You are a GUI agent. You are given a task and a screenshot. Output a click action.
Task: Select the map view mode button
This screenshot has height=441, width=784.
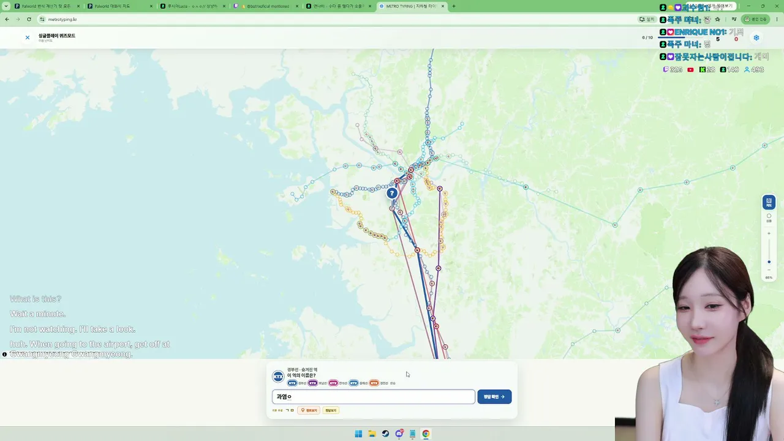pyautogui.click(x=769, y=202)
